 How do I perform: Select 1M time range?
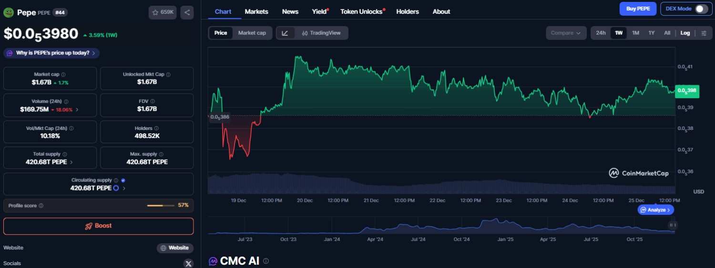(635, 33)
